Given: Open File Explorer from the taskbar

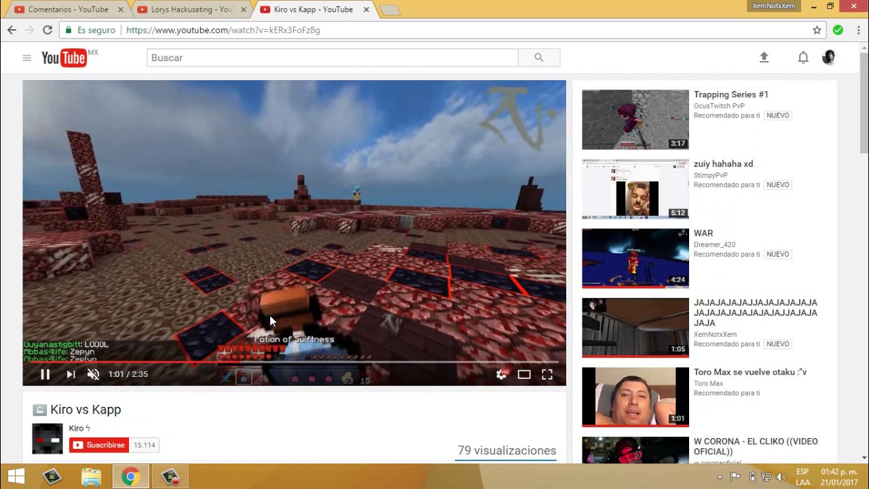Looking at the screenshot, I should tap(91, 477).
